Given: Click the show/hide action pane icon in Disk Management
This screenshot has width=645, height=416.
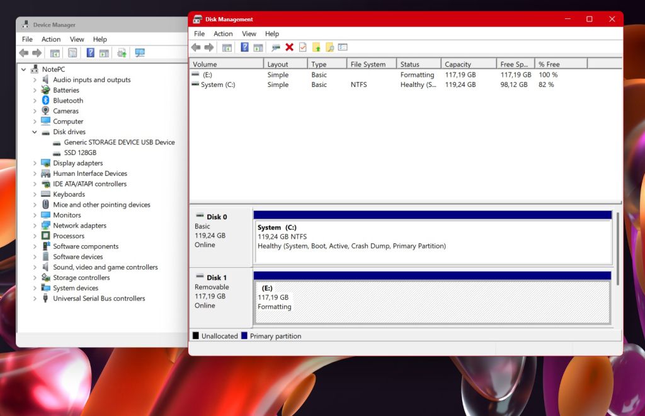Looking at the screenshot, I should [258, 48].
